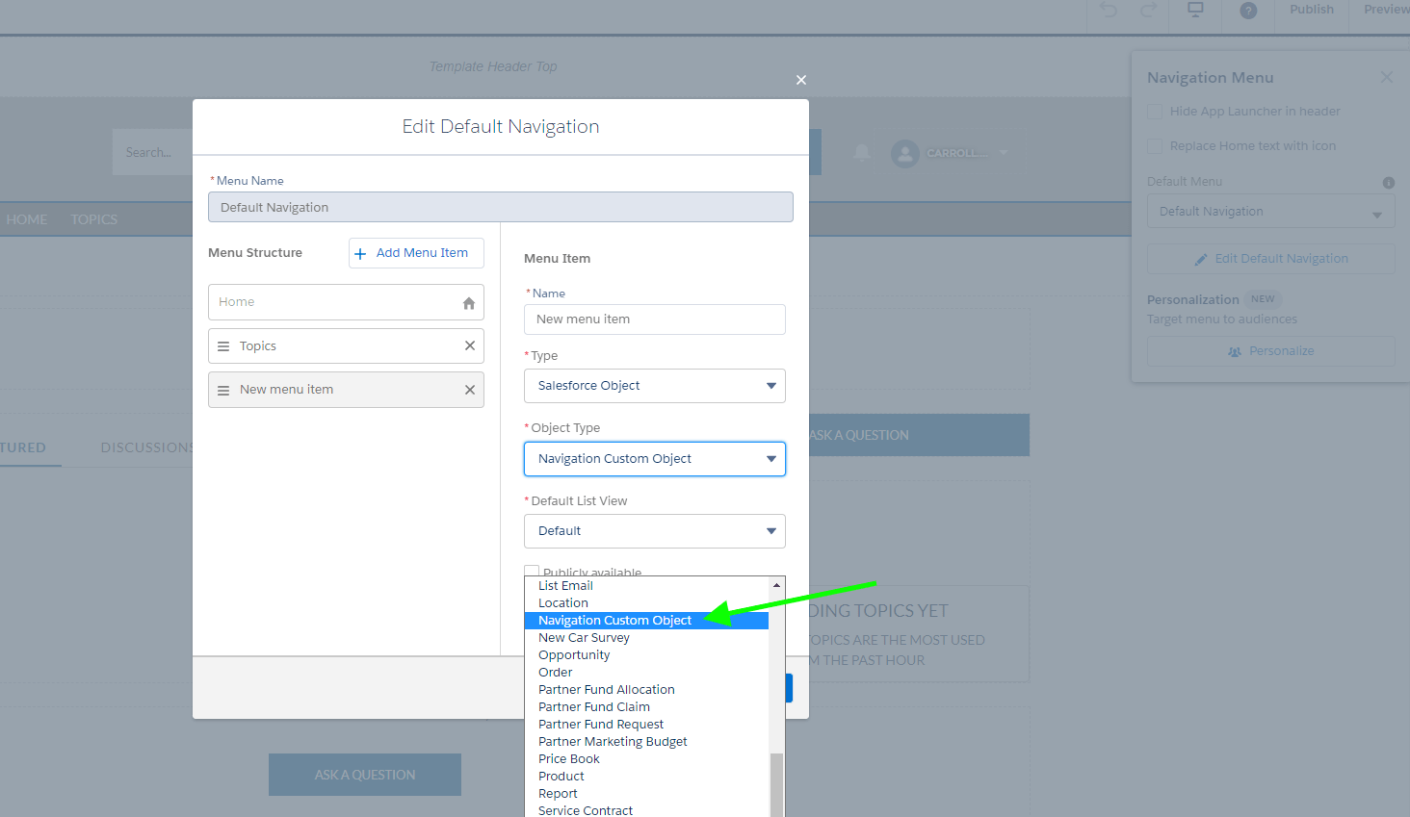Screen dimensions: 1410x817
Task: Click the Personalize button
Action: [1270, 350]
